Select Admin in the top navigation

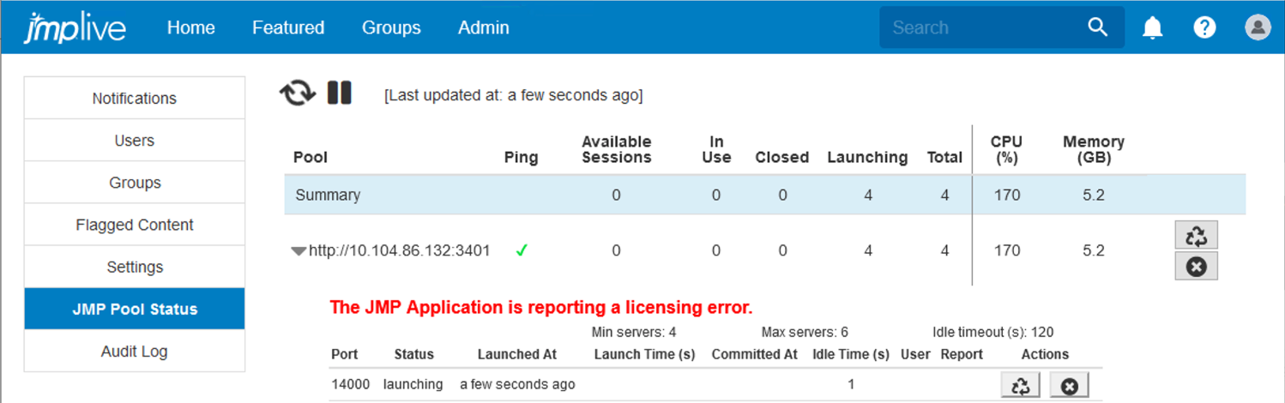[484, 28]
